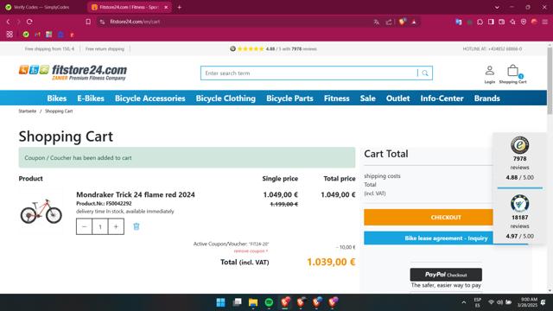Click Startseite breadcrumb link
The height and width of the screenshot is (311, 553).
tap(28, 111)
